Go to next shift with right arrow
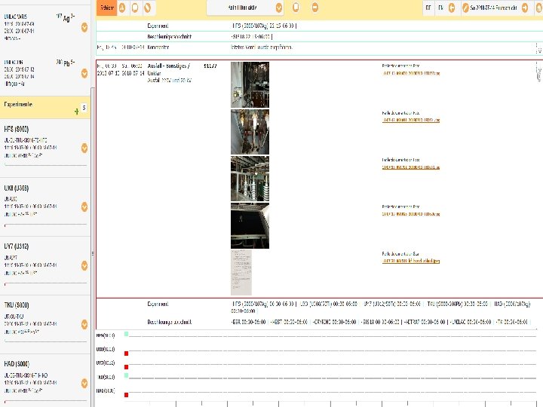543x407 pixels. pyautogui.click(x=525, y=8)
